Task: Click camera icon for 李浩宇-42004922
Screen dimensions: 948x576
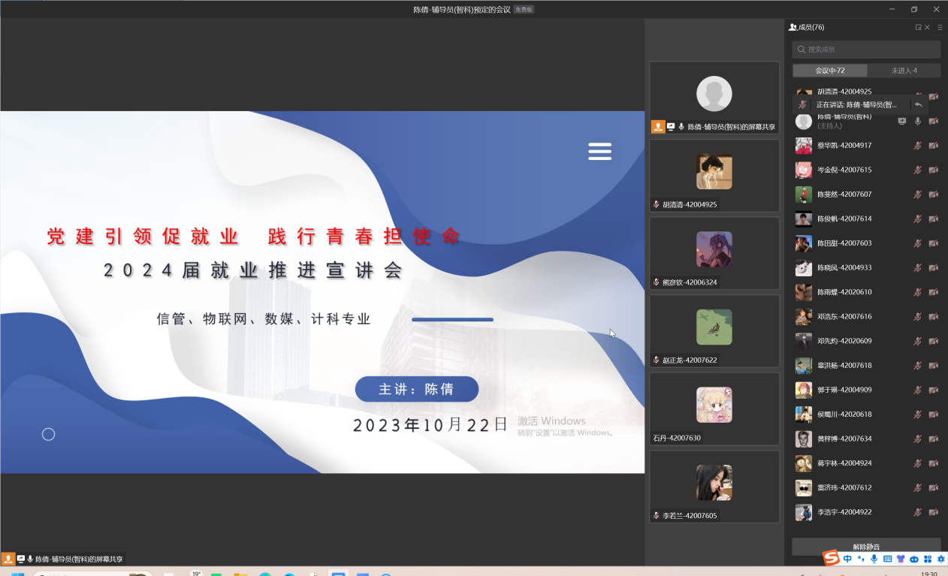Action: tap(933, 512)
